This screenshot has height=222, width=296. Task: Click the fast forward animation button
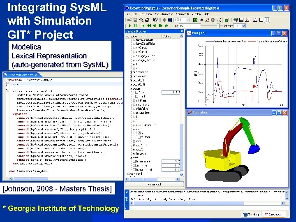click(x=166, y=25)
